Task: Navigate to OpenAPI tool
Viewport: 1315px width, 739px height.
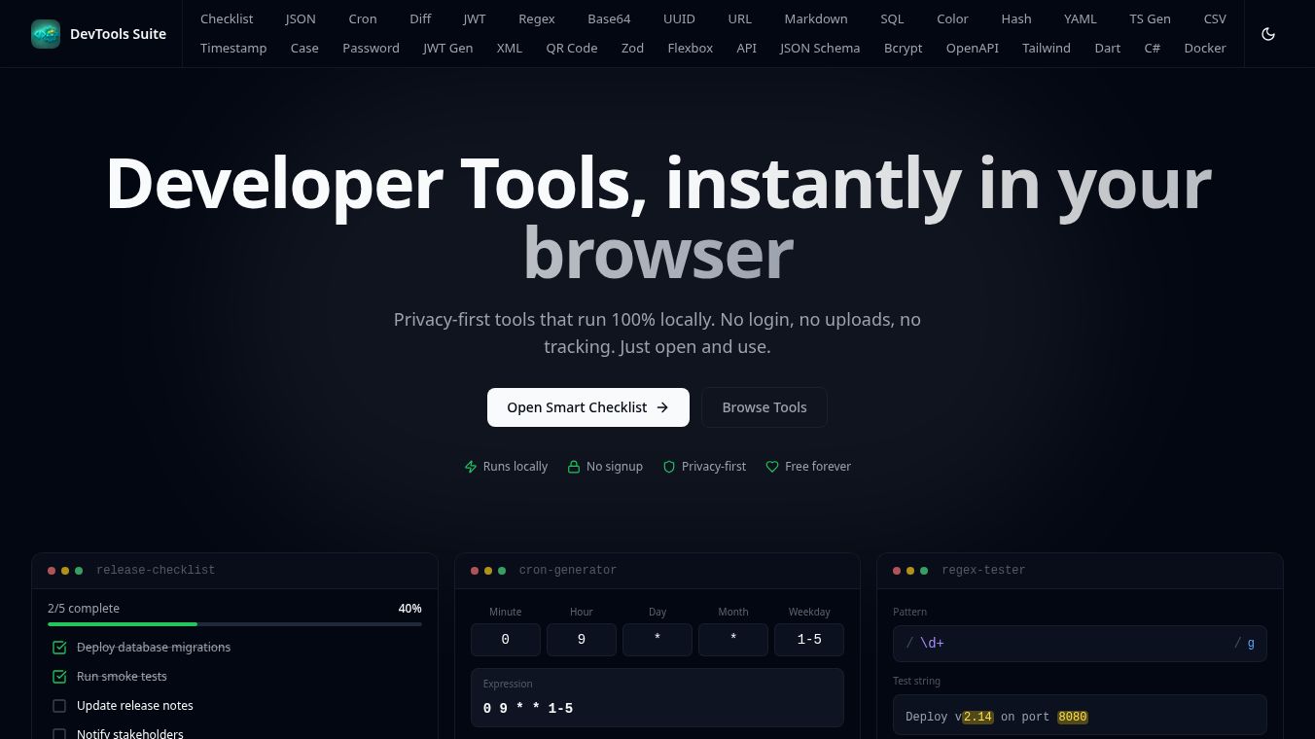Action: pyautogui.click(x=973, y=48)
